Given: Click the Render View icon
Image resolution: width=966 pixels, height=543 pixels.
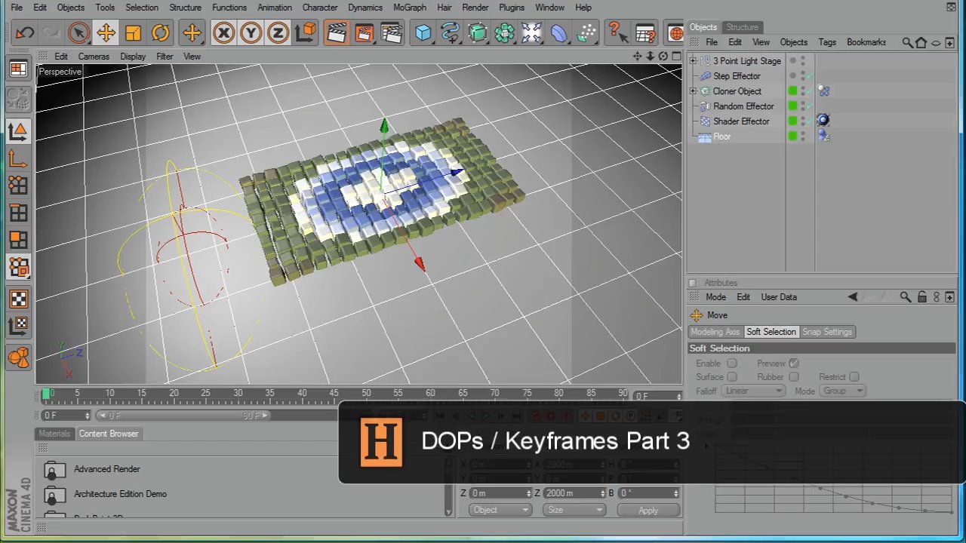Looking at the screenshot, I should [337, 32].
